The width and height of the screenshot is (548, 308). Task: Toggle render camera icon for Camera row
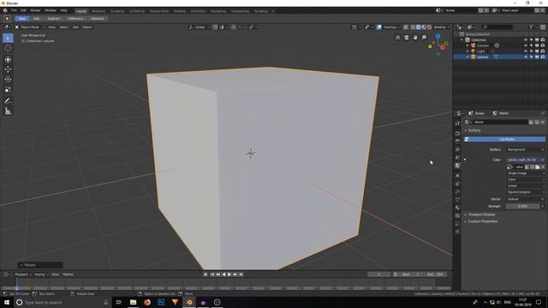(543, 45)
